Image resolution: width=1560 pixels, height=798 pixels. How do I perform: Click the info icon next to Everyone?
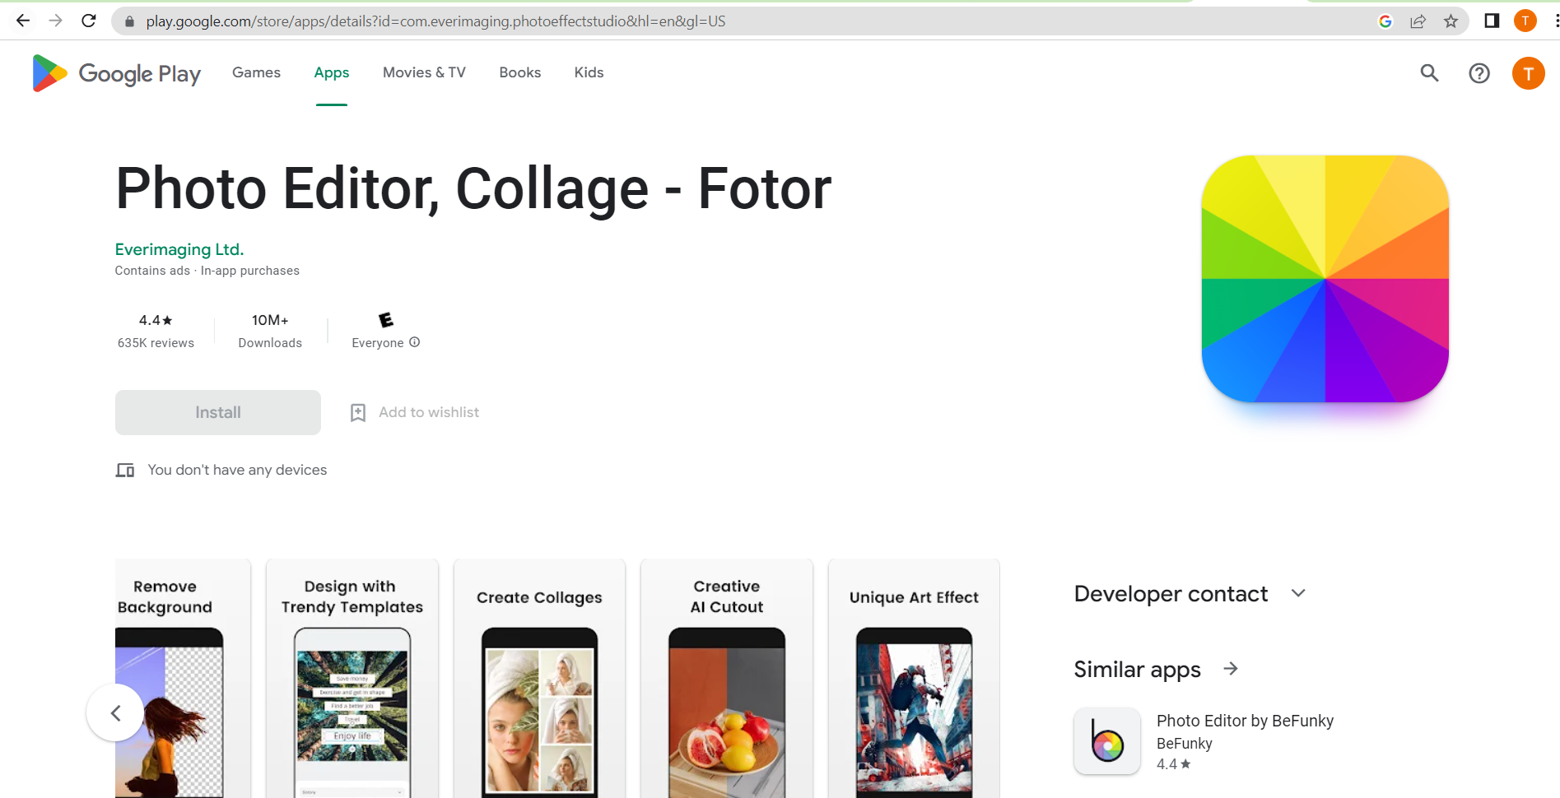click(x=415, y=342)
